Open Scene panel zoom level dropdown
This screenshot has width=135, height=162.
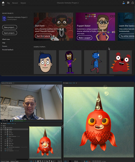point(66,161)
